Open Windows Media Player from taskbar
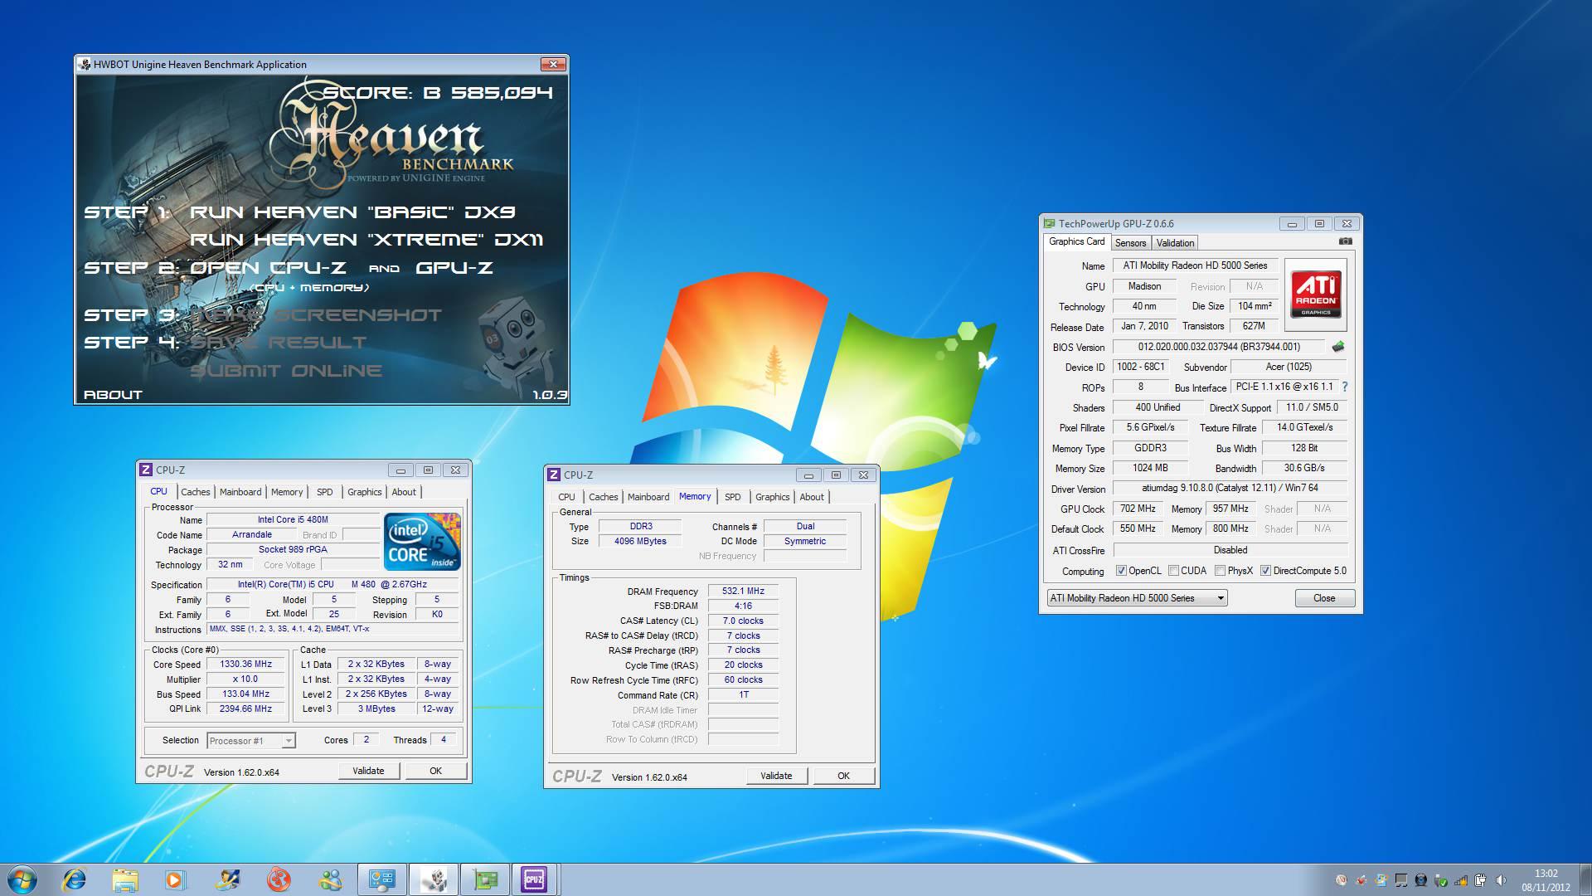 tap(175, 879)
